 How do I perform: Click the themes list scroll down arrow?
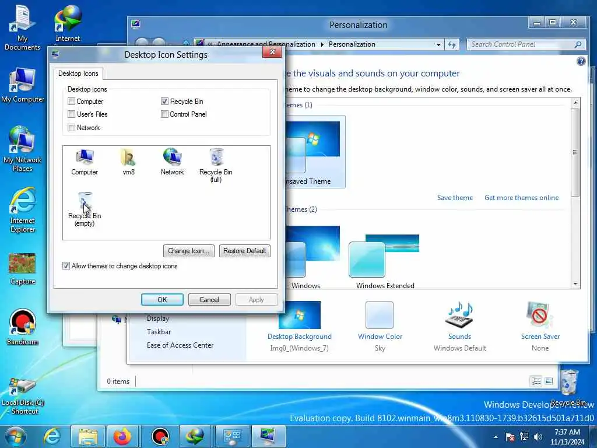[575, 284]
